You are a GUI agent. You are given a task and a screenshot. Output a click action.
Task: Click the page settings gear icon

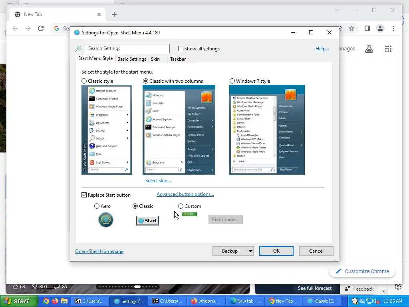(398, 287)
